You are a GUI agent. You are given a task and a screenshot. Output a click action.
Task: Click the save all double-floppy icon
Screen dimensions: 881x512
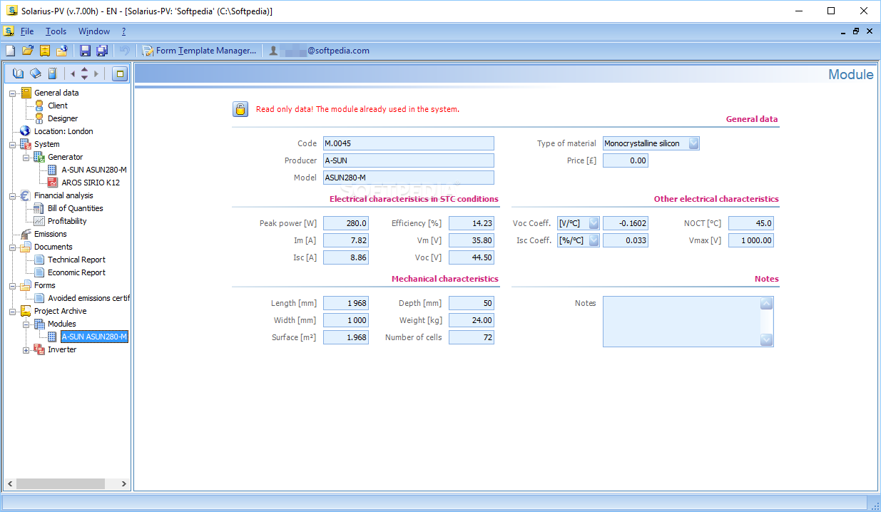[102, 51]
